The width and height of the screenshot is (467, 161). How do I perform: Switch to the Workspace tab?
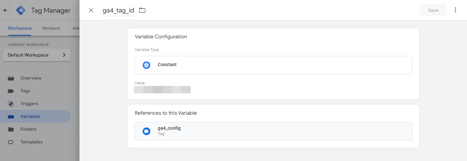pyautogui.click(x=20, y=28)
